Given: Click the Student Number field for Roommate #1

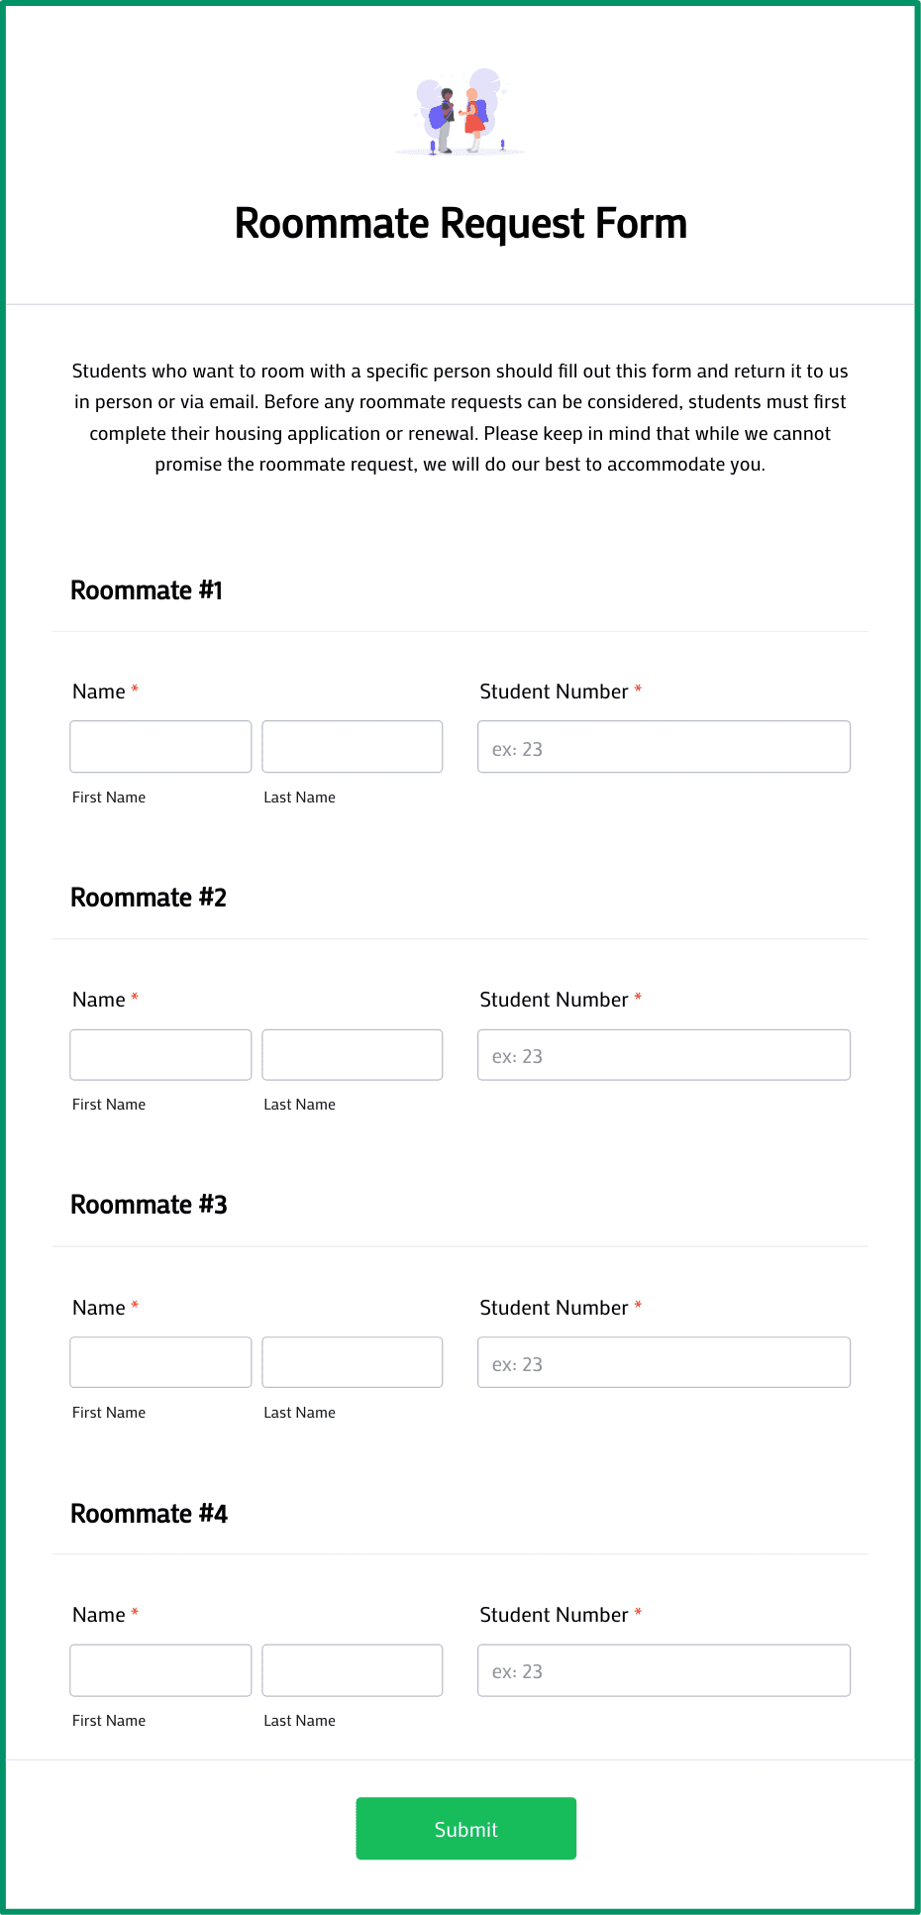Looking at the screenshot, I should tap(663, 746).
